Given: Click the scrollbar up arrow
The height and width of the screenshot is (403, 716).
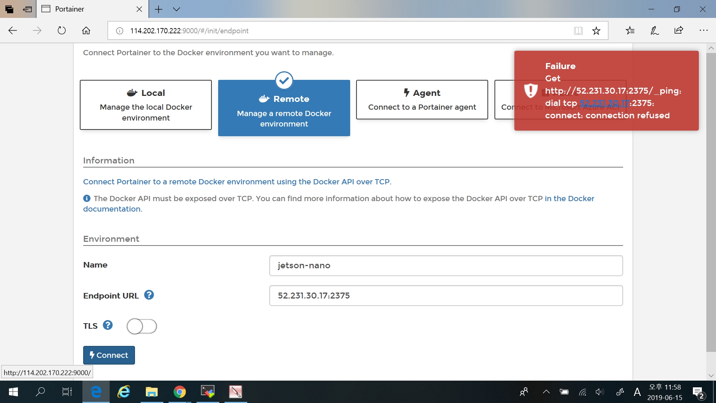Looking at the screenshot, I should click(x=711, y=48).
